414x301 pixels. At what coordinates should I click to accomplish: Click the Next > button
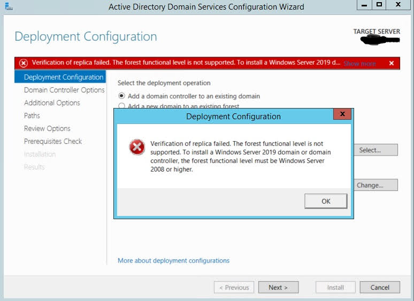[x=278, y=287]
